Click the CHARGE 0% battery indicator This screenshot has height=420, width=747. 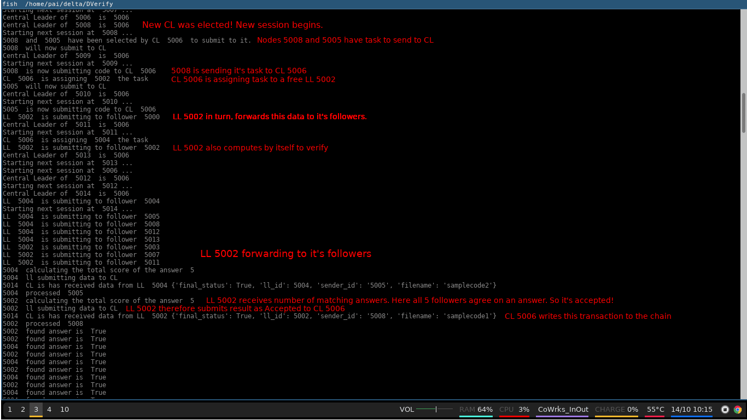[x=616, y=410]
